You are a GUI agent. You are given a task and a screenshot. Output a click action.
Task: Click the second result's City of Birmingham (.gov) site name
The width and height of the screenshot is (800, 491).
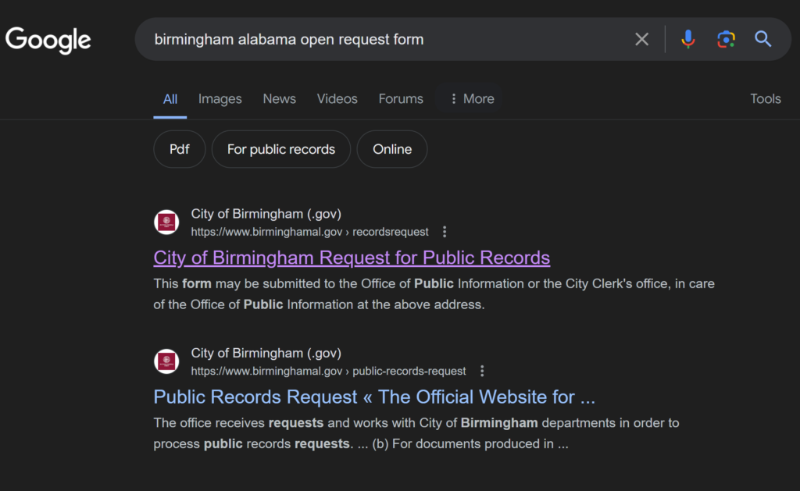[266, 354]
